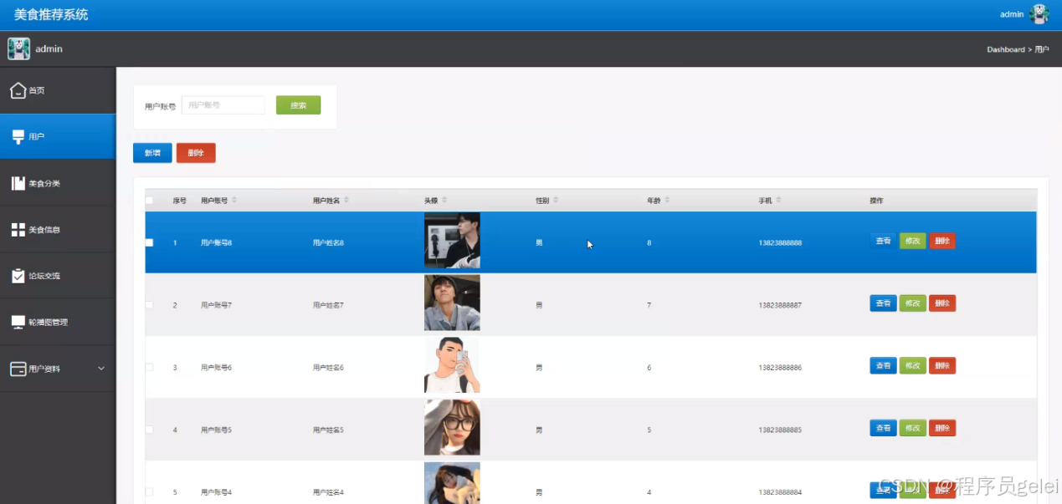
Task: Check the box for row 用户账号7
Action: tap(149, 305)
